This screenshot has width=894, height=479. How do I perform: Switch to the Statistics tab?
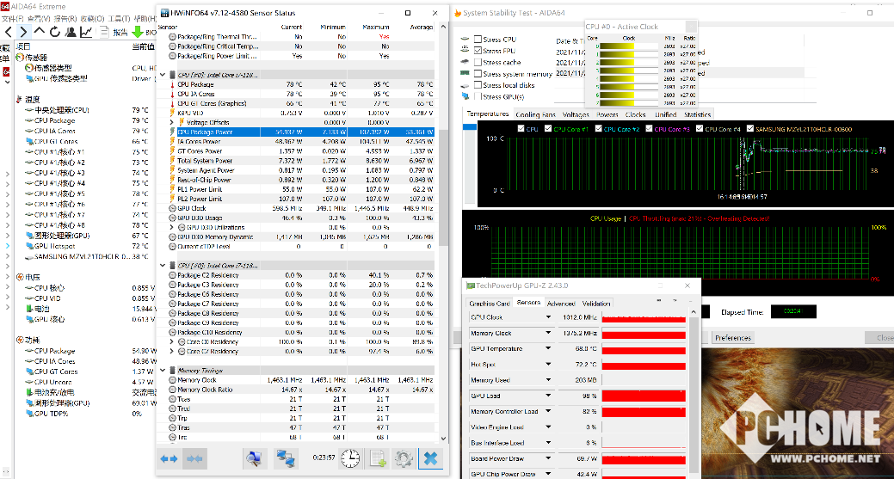click(x=697, y=114)
